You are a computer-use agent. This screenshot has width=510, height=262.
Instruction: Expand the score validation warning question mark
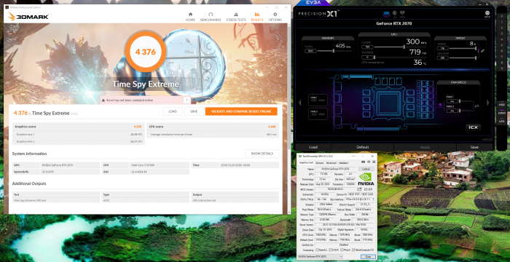coord(187,100)
